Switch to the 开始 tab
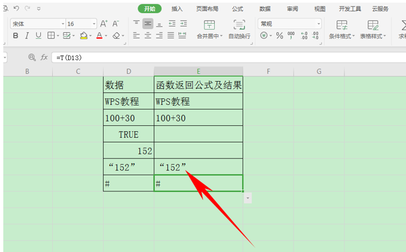The height and width of the screenshot is (252, 406). tap(149, 9)
